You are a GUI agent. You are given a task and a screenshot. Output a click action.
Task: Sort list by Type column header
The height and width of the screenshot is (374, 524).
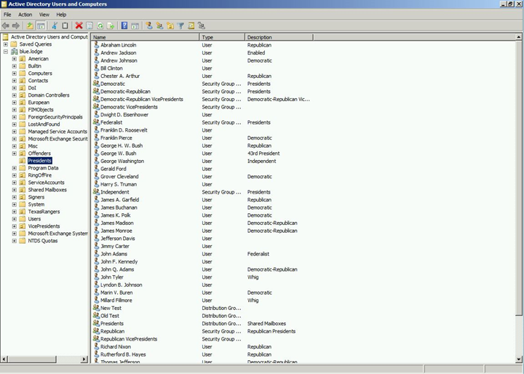(x=222, y=37)
